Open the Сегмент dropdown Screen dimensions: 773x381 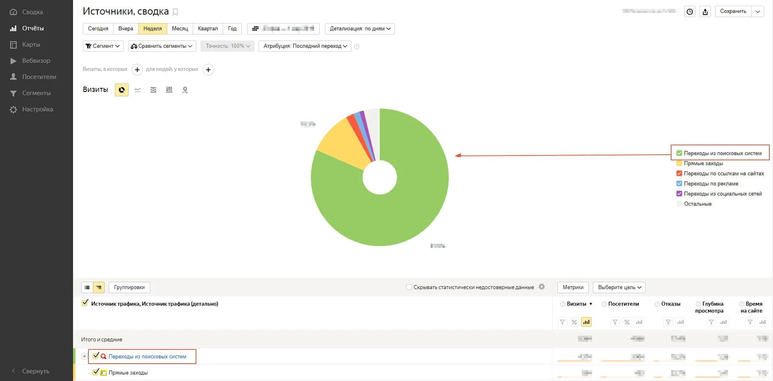tap(103, 46)
